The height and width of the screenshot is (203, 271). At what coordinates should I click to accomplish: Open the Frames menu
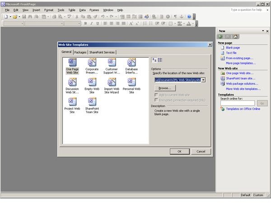click(x=94, y=10)
